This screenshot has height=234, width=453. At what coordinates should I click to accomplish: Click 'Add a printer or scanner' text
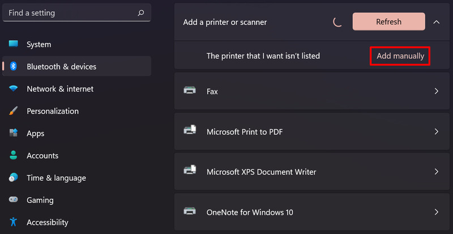pos(225,22)
